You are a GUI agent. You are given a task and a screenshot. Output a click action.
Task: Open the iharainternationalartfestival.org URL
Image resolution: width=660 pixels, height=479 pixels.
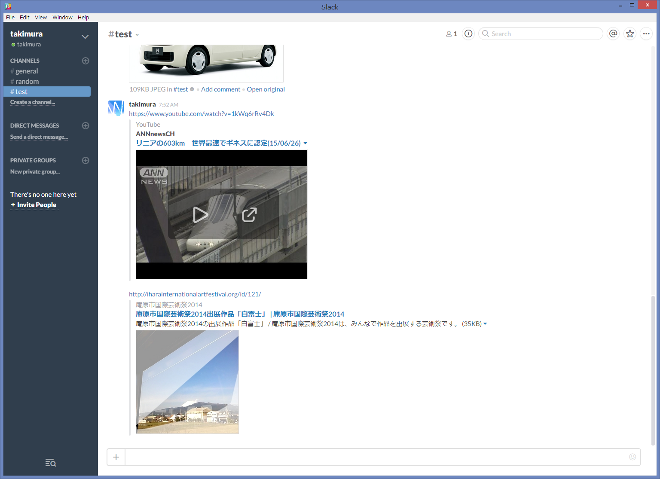pos(195,294)
